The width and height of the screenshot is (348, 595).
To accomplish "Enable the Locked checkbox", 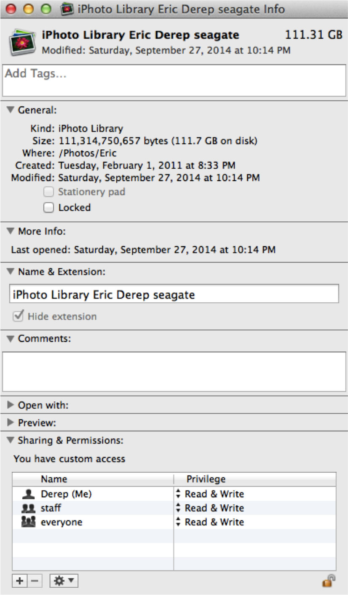I will click(49, 207).
